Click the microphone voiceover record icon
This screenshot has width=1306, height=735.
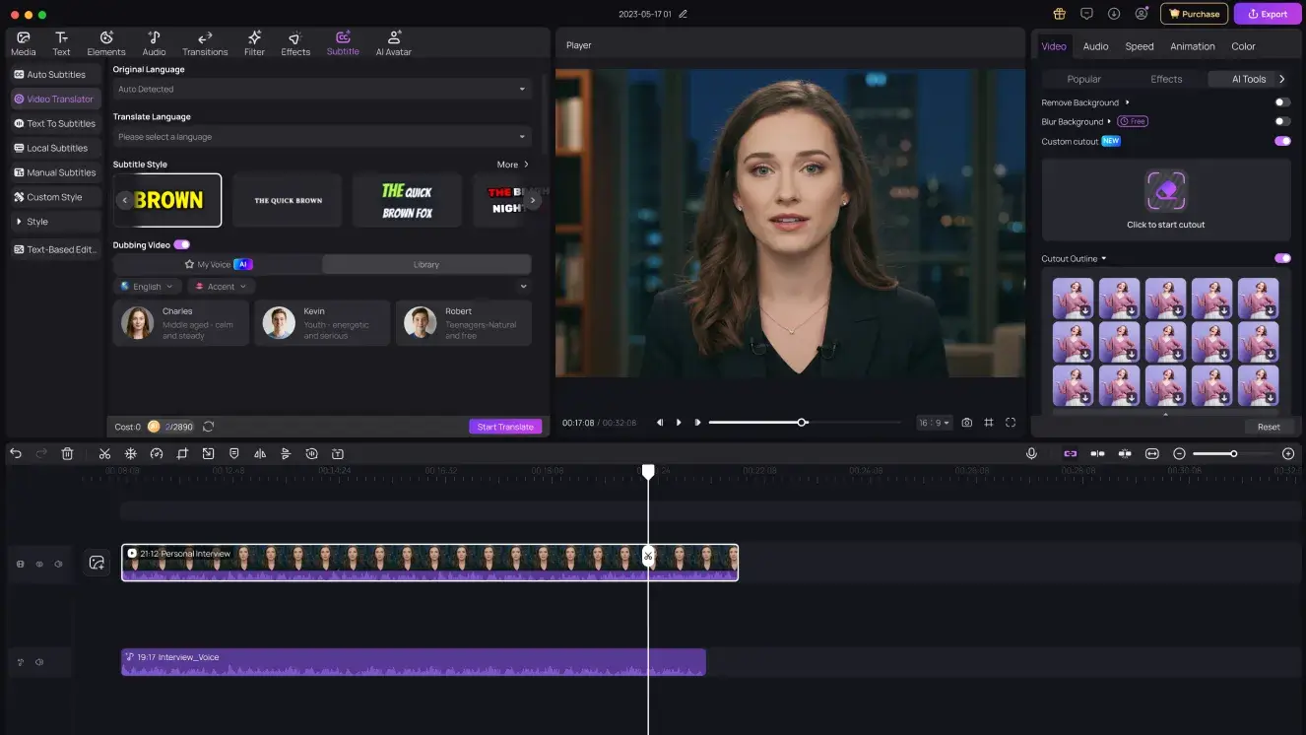point(1031,453)
